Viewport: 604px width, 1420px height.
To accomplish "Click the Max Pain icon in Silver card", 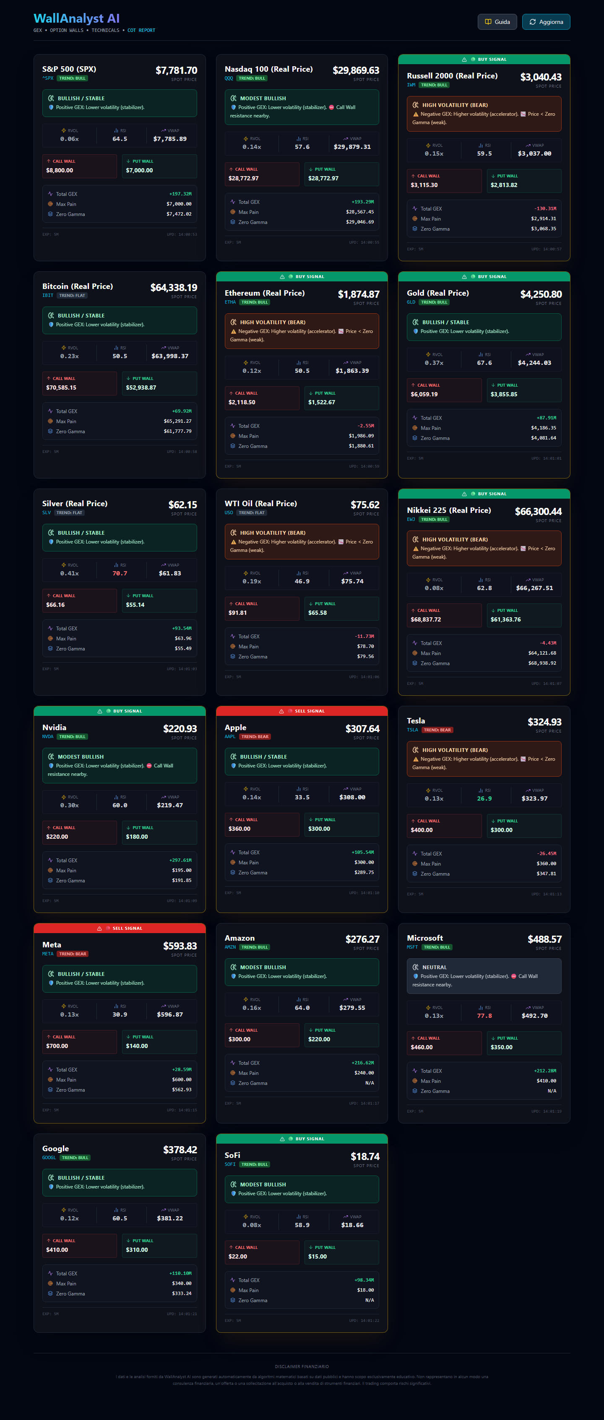I will tap(51, 638).
